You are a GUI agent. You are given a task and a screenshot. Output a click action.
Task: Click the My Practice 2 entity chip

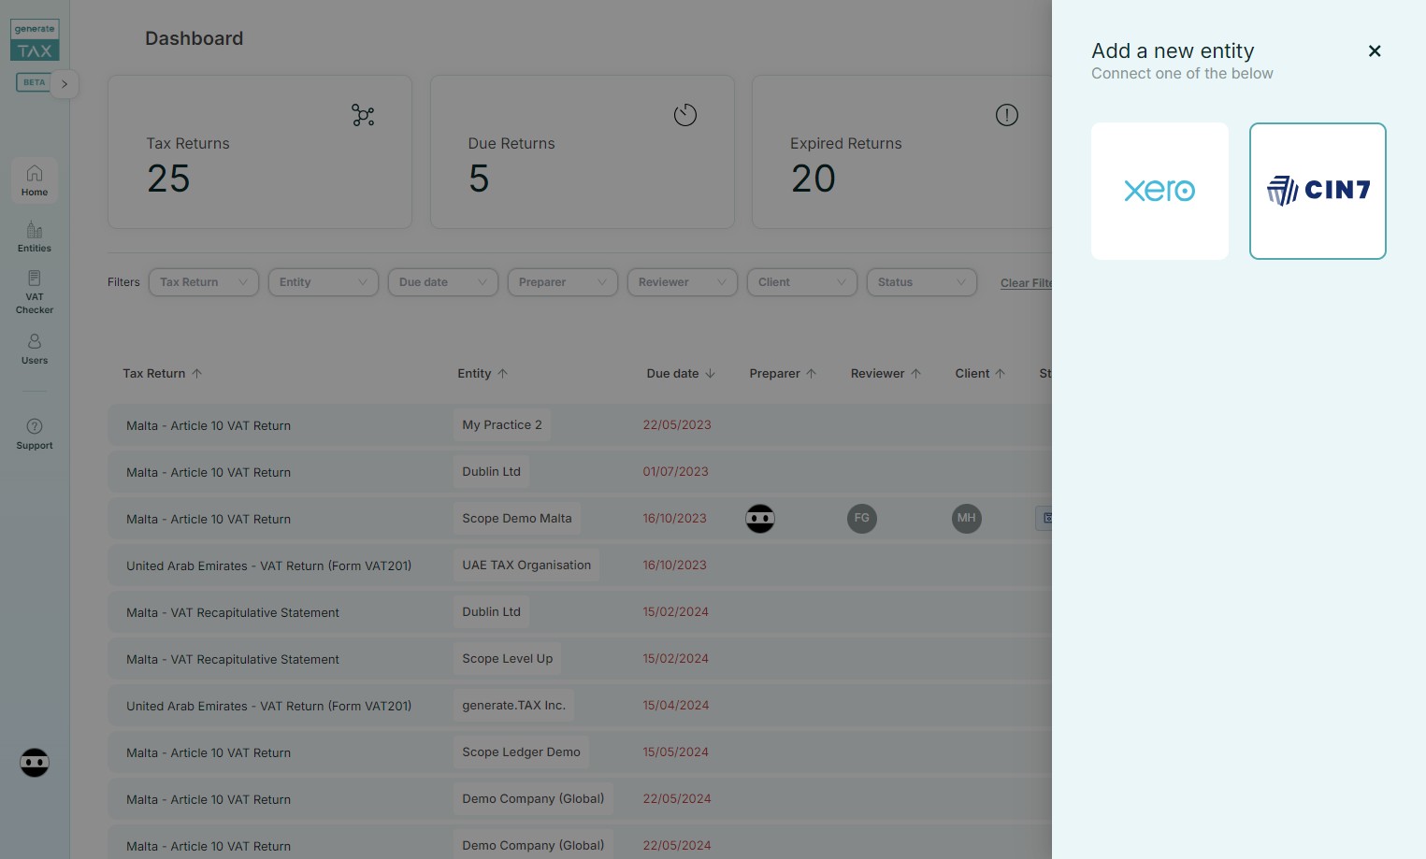(502, 424)
